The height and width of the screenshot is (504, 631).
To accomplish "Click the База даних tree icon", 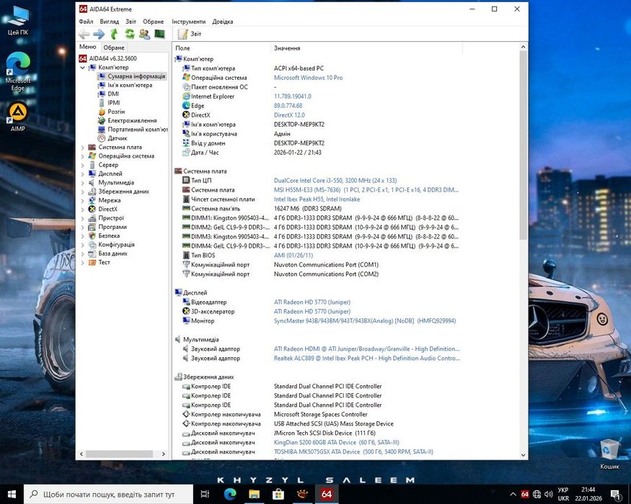I will pyautogui.click(x=92, y=253).
